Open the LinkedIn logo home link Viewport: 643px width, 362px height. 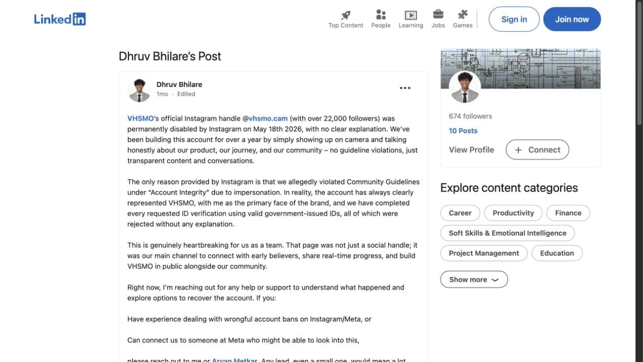[x=59, y=19]
